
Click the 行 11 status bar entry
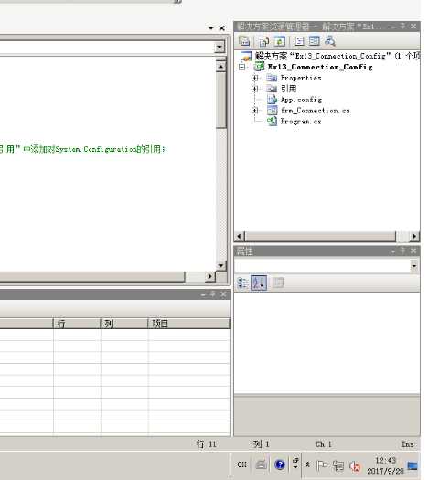click(x=207, y=444)
